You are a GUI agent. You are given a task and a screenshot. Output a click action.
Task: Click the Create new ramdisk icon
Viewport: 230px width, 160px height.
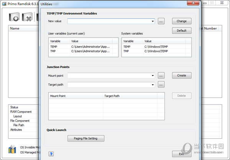point(14,17)
